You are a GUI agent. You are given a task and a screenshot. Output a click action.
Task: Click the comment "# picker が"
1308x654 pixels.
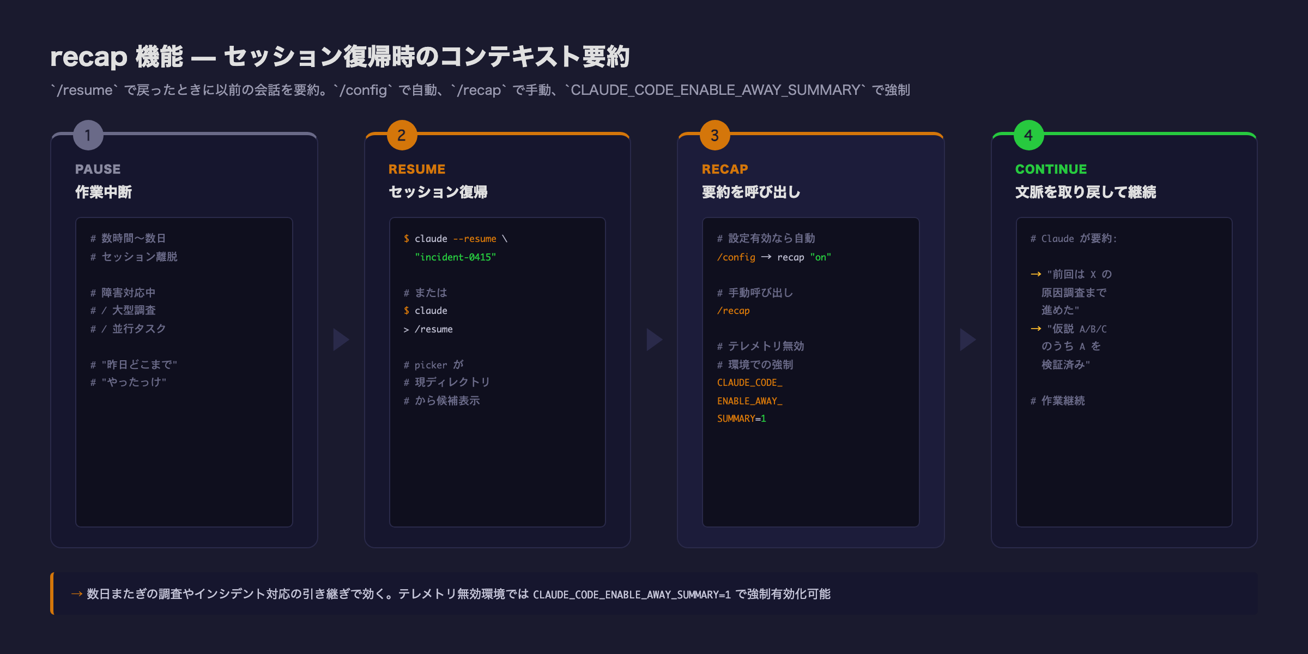[433, 365]
